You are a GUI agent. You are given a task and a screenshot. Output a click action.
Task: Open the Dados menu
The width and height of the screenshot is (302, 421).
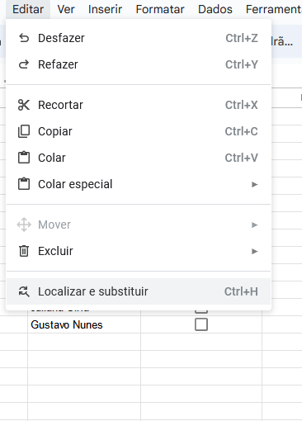[x=215, y=9]
